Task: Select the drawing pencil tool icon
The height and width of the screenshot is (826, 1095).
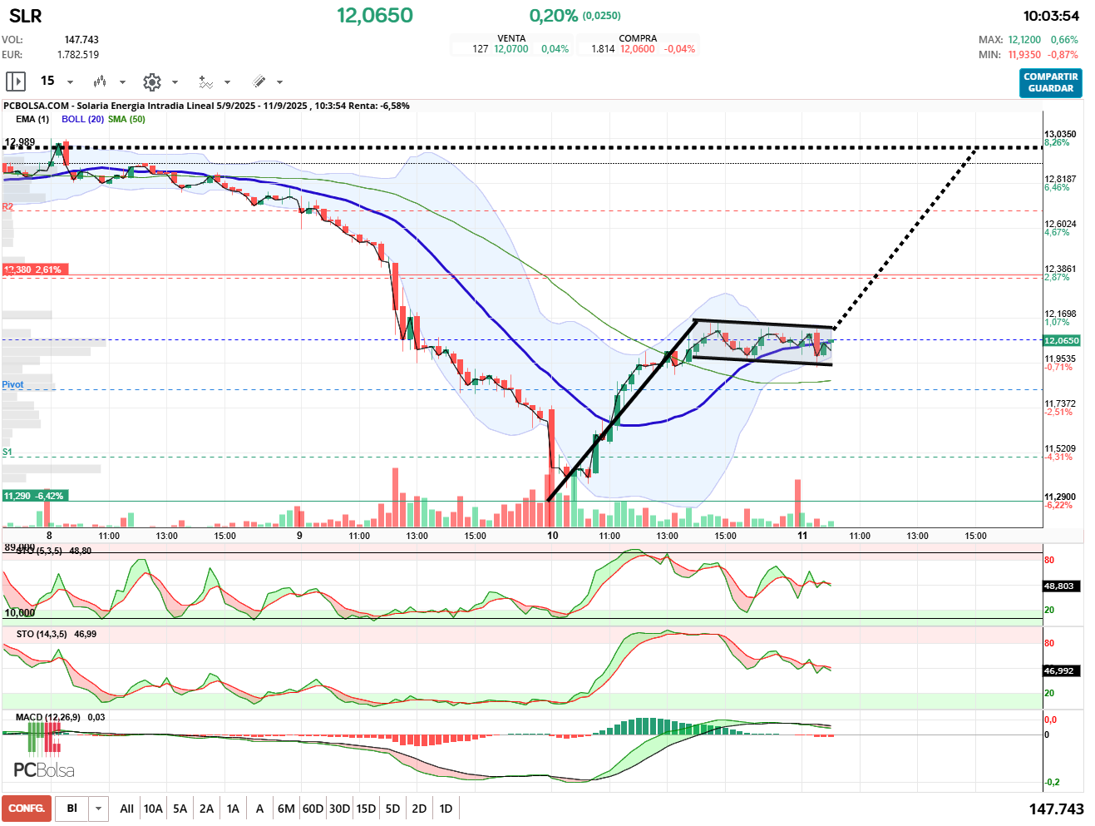Action: click(259, 82)
